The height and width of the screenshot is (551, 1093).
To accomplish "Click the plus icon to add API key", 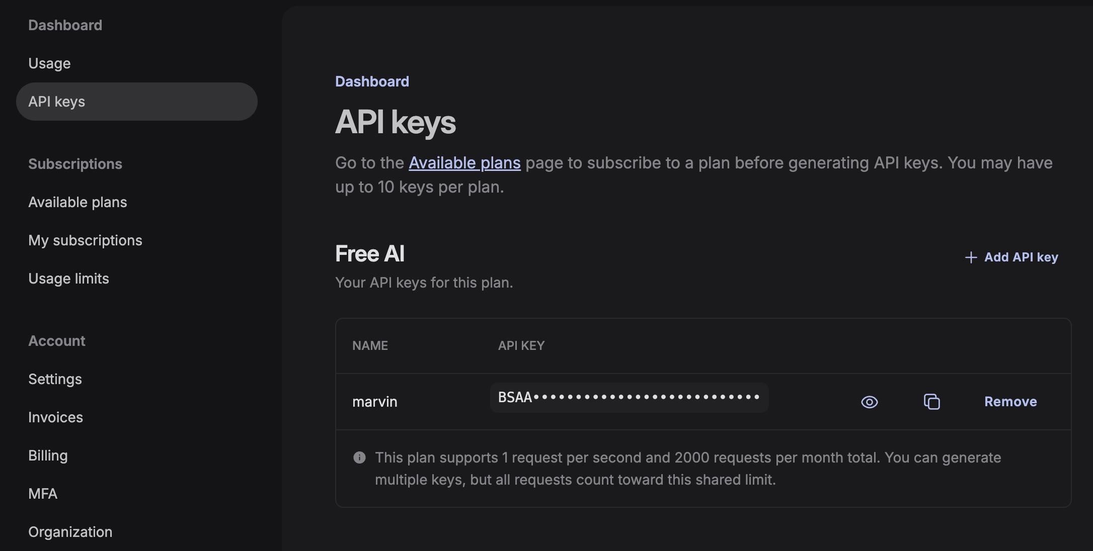I will 971,257.
